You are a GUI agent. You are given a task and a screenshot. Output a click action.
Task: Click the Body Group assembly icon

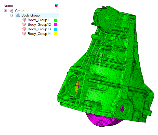(x=18, y=16)
